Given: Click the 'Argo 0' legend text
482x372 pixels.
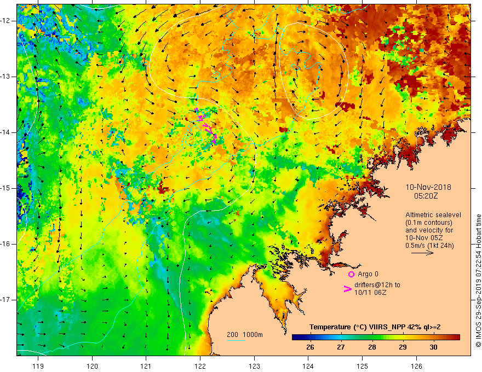Looking at the screenshot, I should point(368,274).
